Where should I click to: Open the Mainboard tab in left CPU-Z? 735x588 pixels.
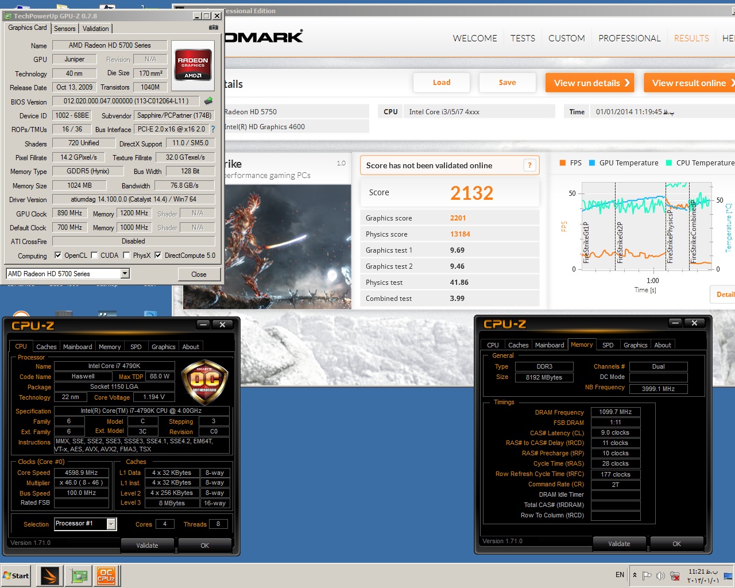click(78, 347)
